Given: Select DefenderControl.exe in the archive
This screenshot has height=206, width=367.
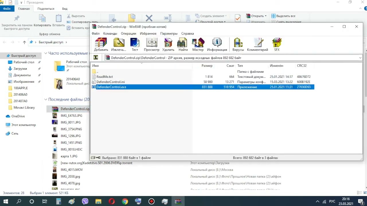Looking at the screenshot, I should click(203, 87).
